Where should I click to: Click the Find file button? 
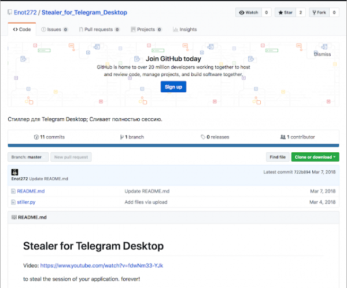click(277, 157)
